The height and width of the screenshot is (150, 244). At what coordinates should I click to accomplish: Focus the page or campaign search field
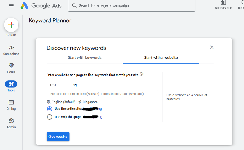tap(131, 5)
